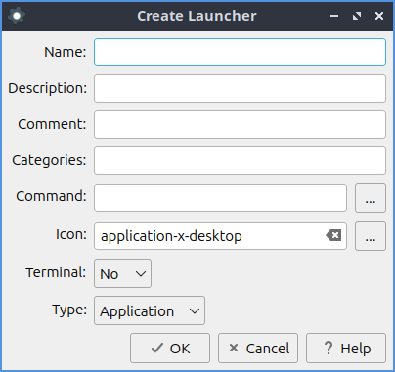Browse for a command with the ellipsis button
The height and width of the screenshot is (372, 395).
(371, 197)
